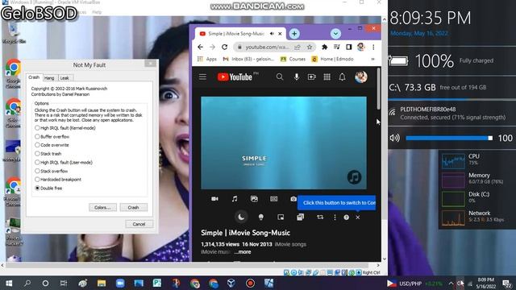Open the YouTube apps grid
The width and height of the screenshot is (516, 290).
pyautogui.click(x=327, y=77)
